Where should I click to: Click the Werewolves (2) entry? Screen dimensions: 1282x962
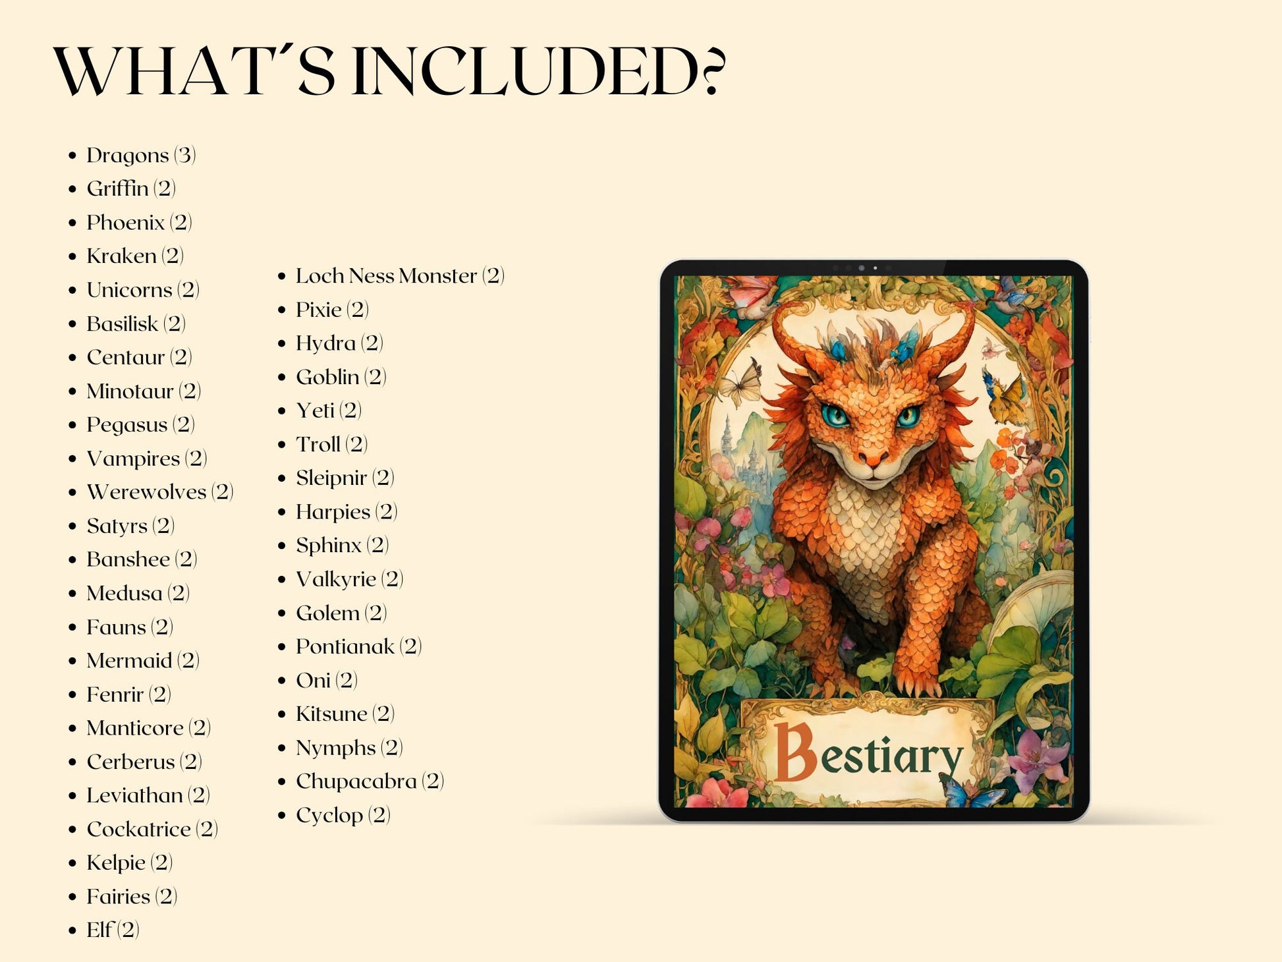coord(159,492)
